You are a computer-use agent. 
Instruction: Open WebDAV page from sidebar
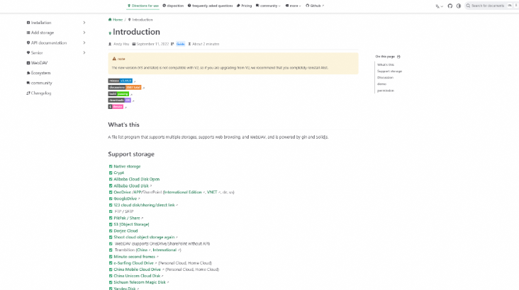coord(38,63)
